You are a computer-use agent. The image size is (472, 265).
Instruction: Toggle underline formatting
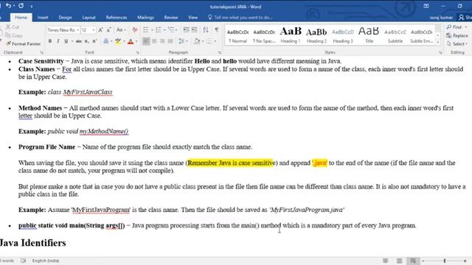pyautogui.click(x=66, y=41)
